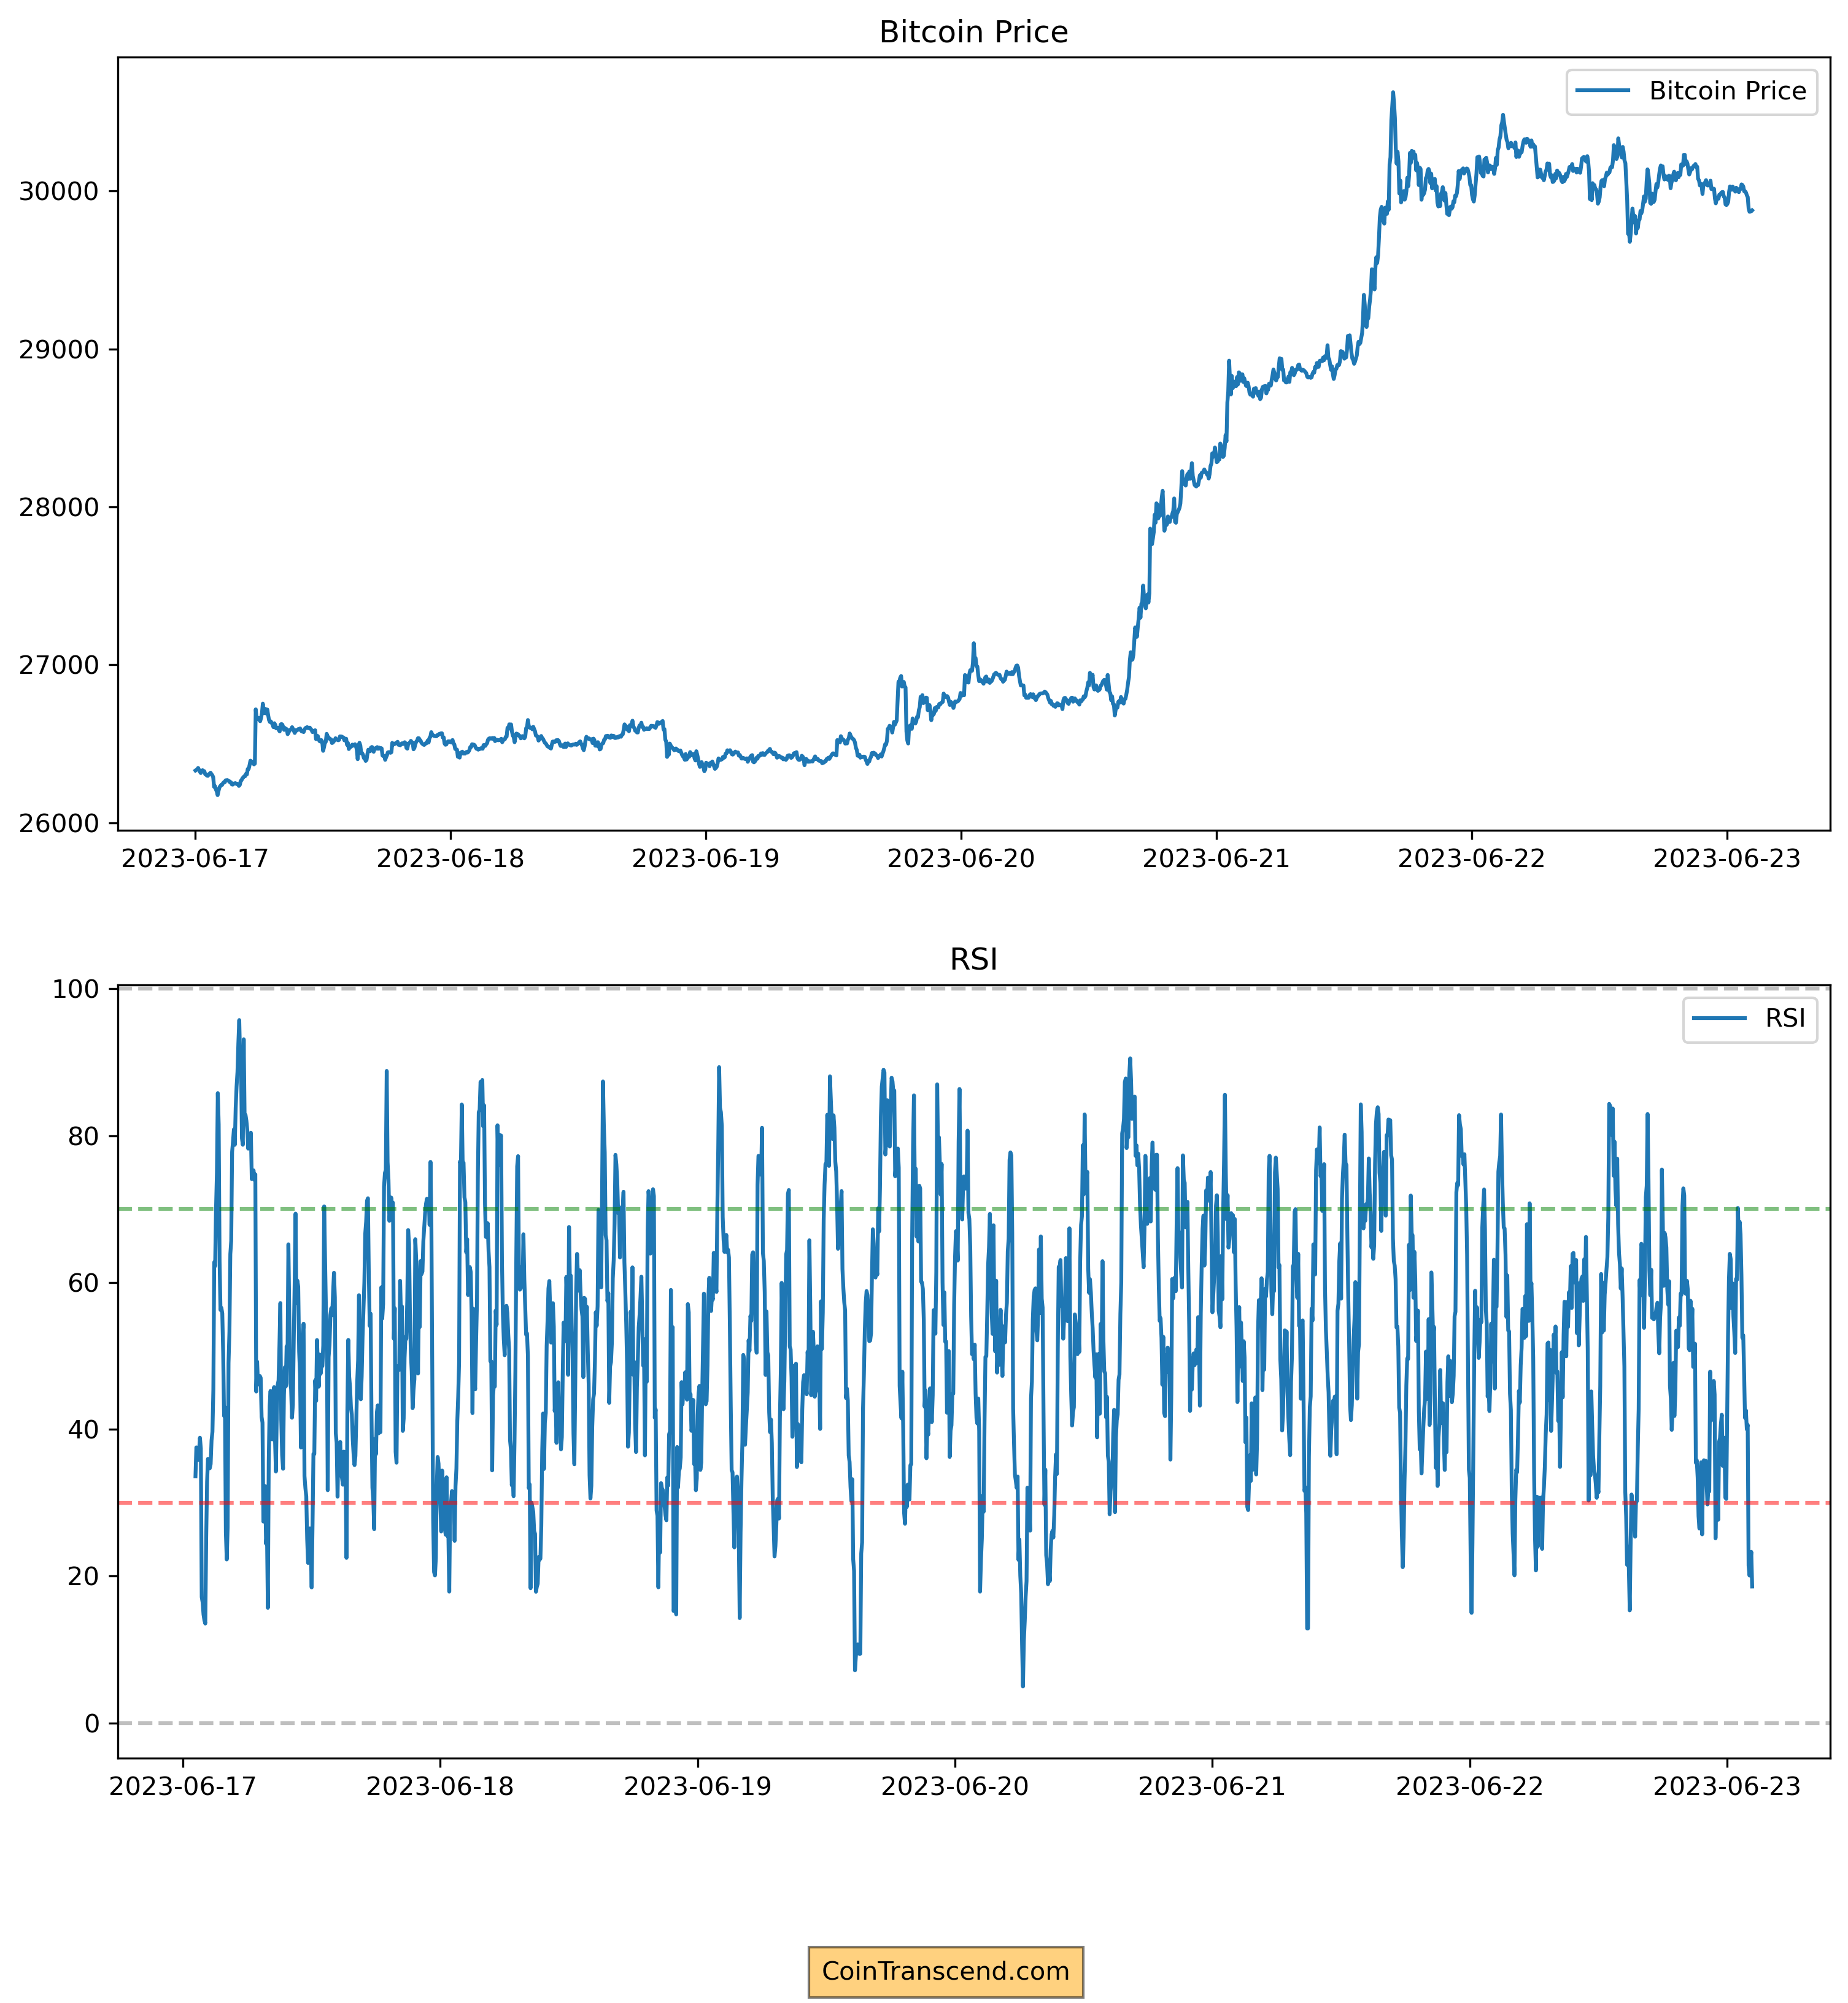Click the Bitcoin Price legend line swatch
The width and height of the screenshot is (1848, 2003).
click(x=1603, y=91)
